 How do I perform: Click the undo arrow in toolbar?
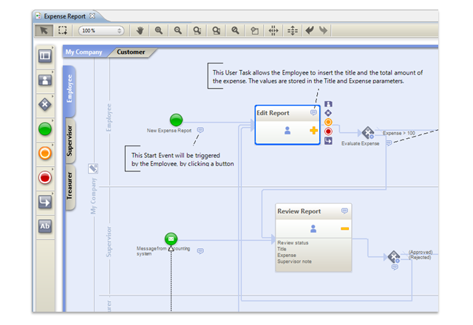click(x=310, y=30)
